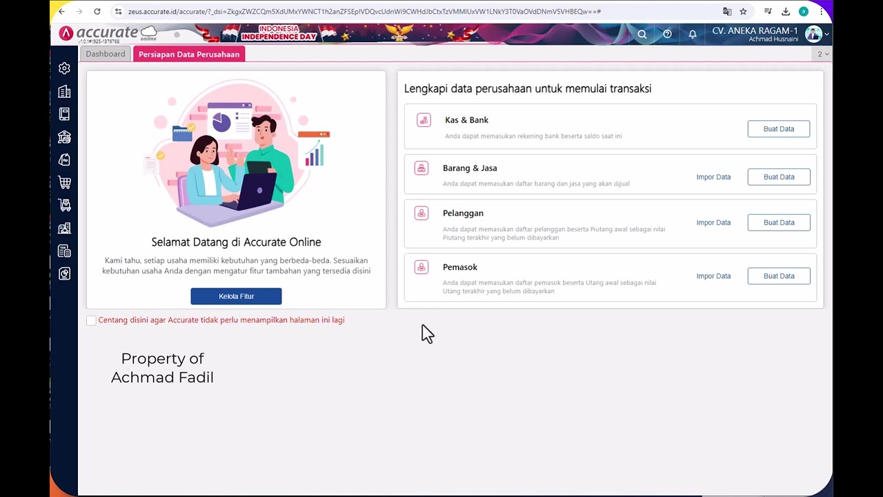
Task: Open the Purchase shopping cart icon
Action: point(64,182)
